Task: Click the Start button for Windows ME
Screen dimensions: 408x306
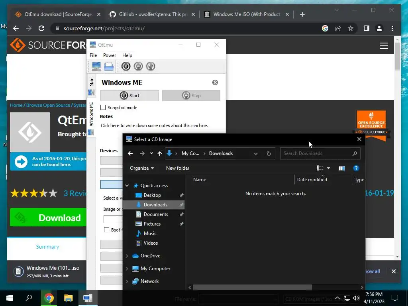Action: tap(129, 96)
